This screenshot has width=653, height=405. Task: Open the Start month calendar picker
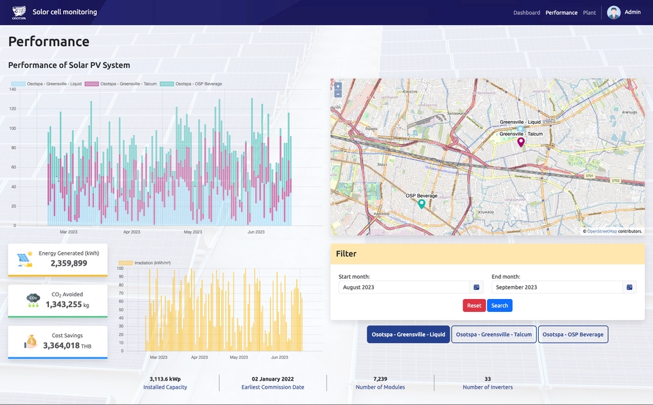[476, 287]
